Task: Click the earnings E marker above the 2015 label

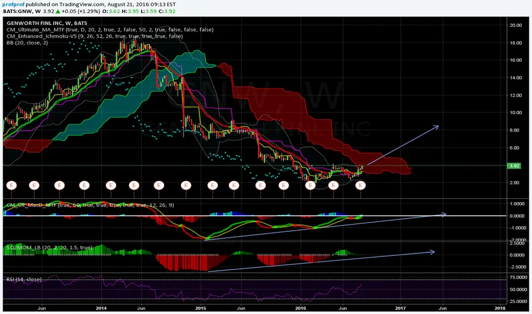Action: click(x=212, y=186)
